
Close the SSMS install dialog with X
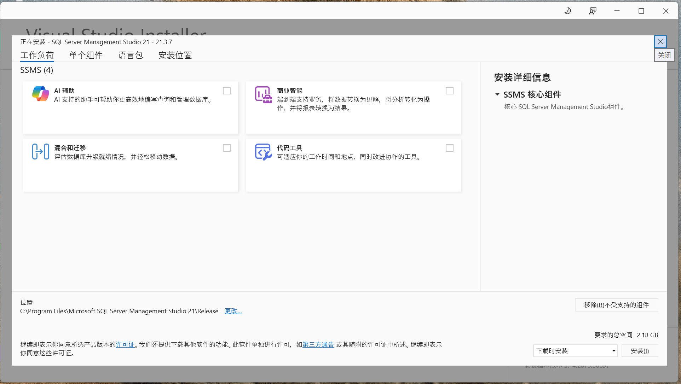tap(660, 42)
